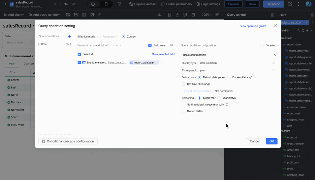Collapse the Query control panel icon
Screen dimensions: 315x180
point(272,15)
